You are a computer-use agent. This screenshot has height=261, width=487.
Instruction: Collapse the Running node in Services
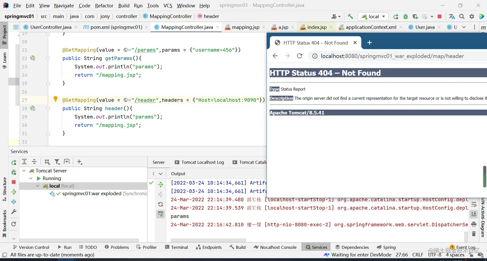tap(31, 178)
